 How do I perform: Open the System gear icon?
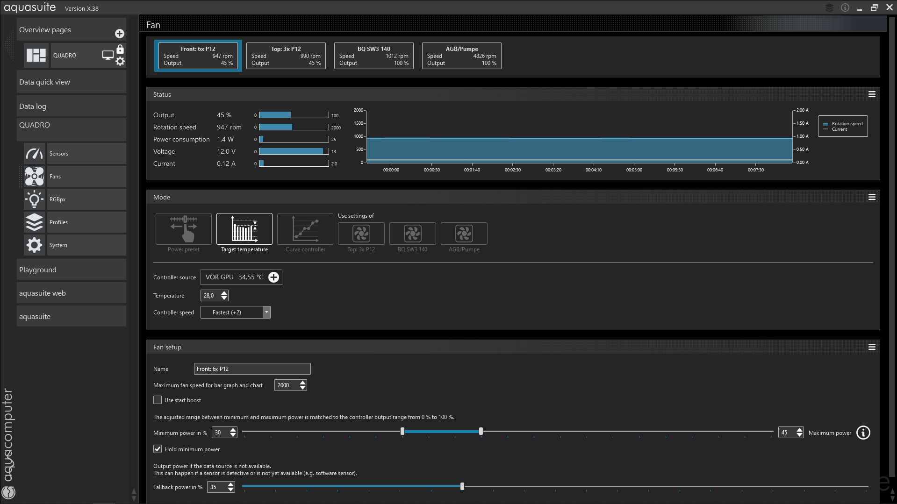(x=34, y=245)
